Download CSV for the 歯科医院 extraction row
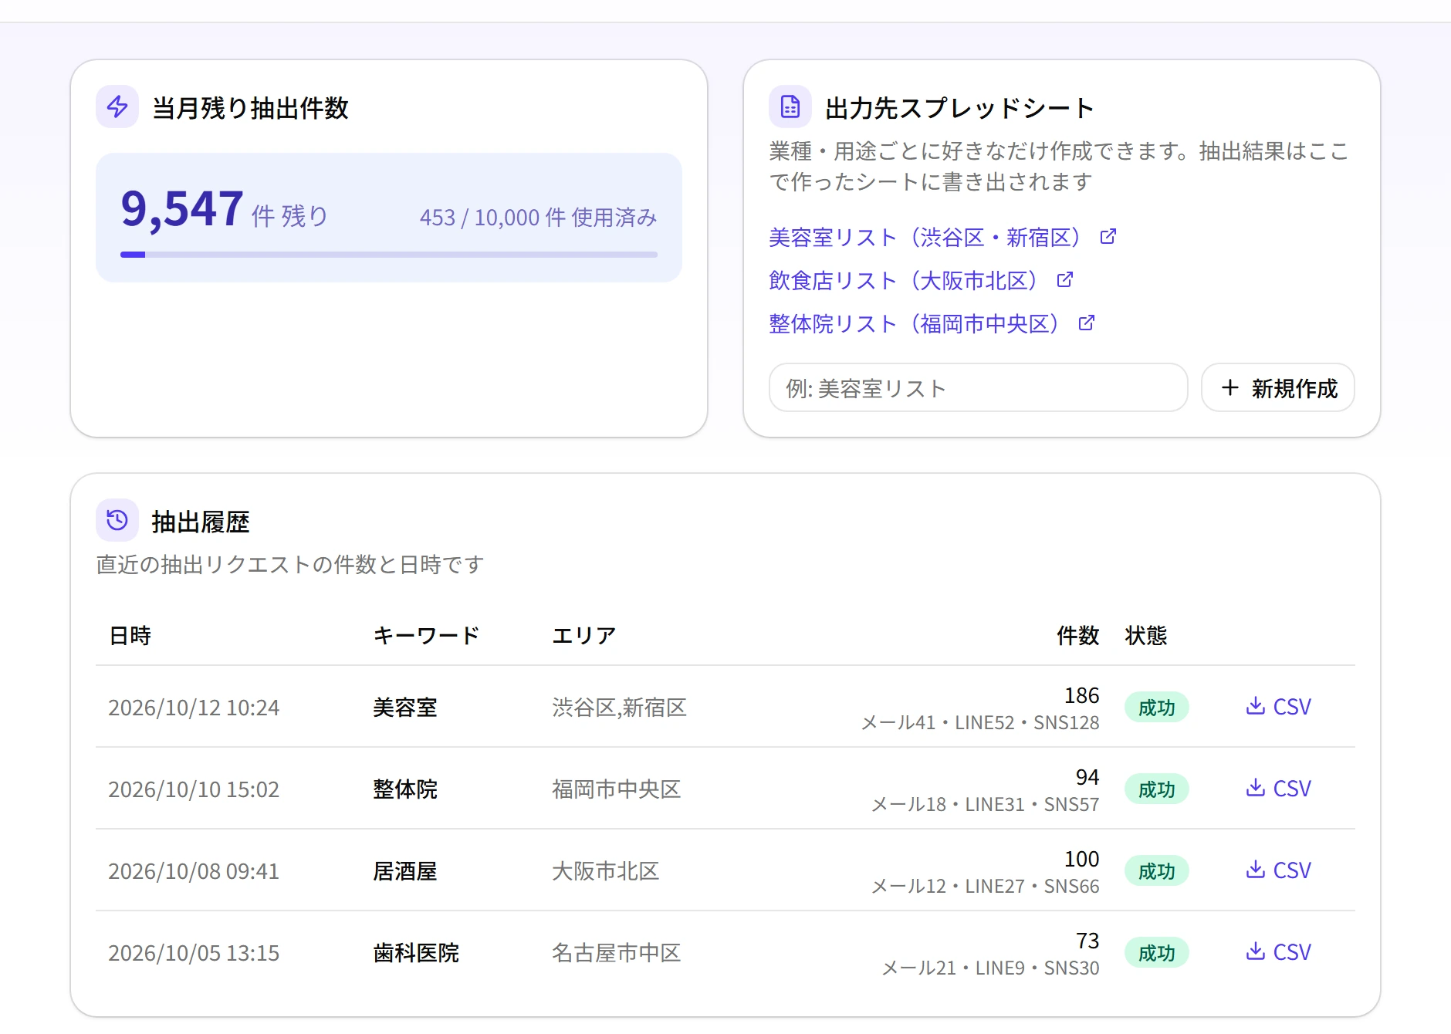Image resolution: width=1451 pixels, height=1034 pixels. pos(1278,952)
